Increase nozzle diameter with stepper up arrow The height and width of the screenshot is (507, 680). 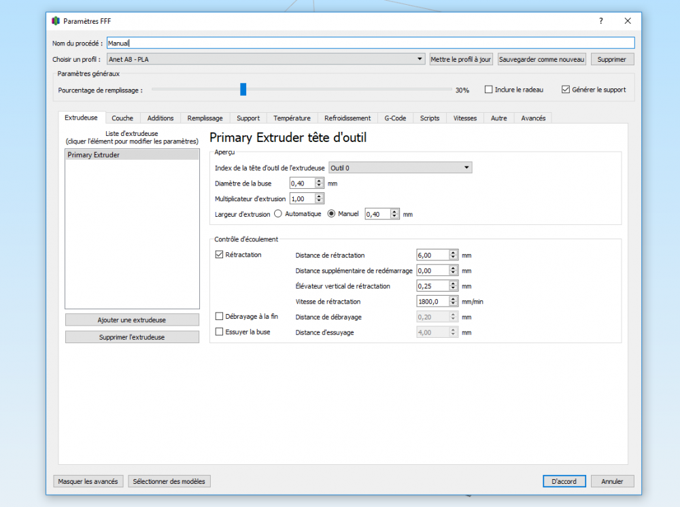pos(319,181)
